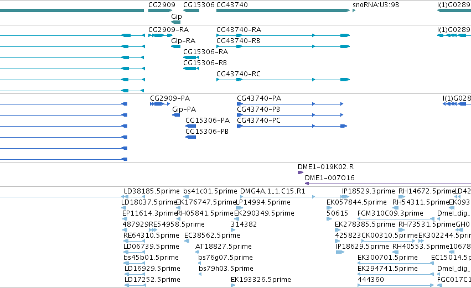Click the CG43740-PA protein label
Viewport: 471px width, 288px height.
pyautogui.click(x=259, y=98)
